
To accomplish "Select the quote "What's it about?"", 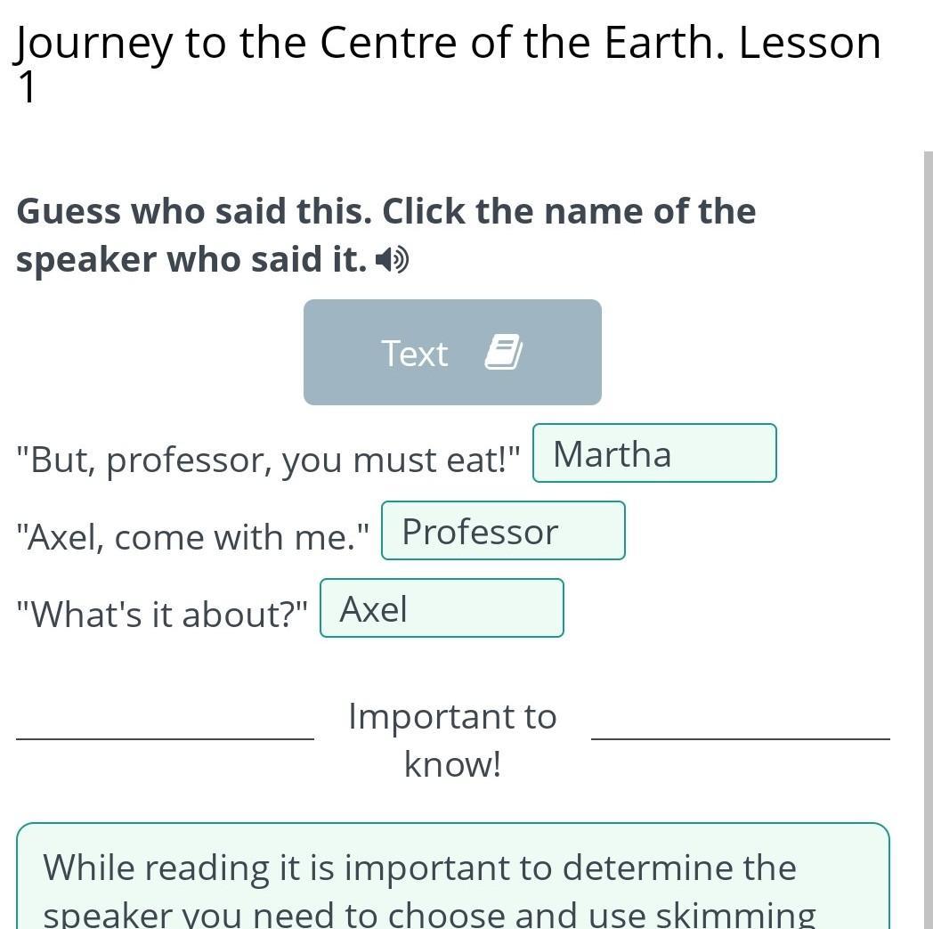I will tap(162, 615).
